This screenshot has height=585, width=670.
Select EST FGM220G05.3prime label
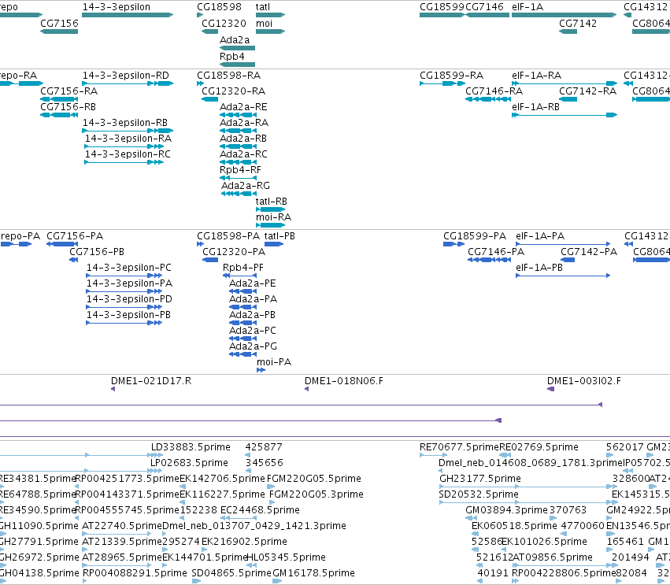(316, 494)
